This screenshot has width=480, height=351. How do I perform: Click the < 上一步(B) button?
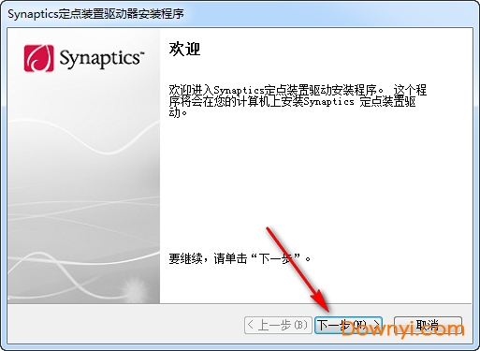pyautogui.click(x=278, y=325)
